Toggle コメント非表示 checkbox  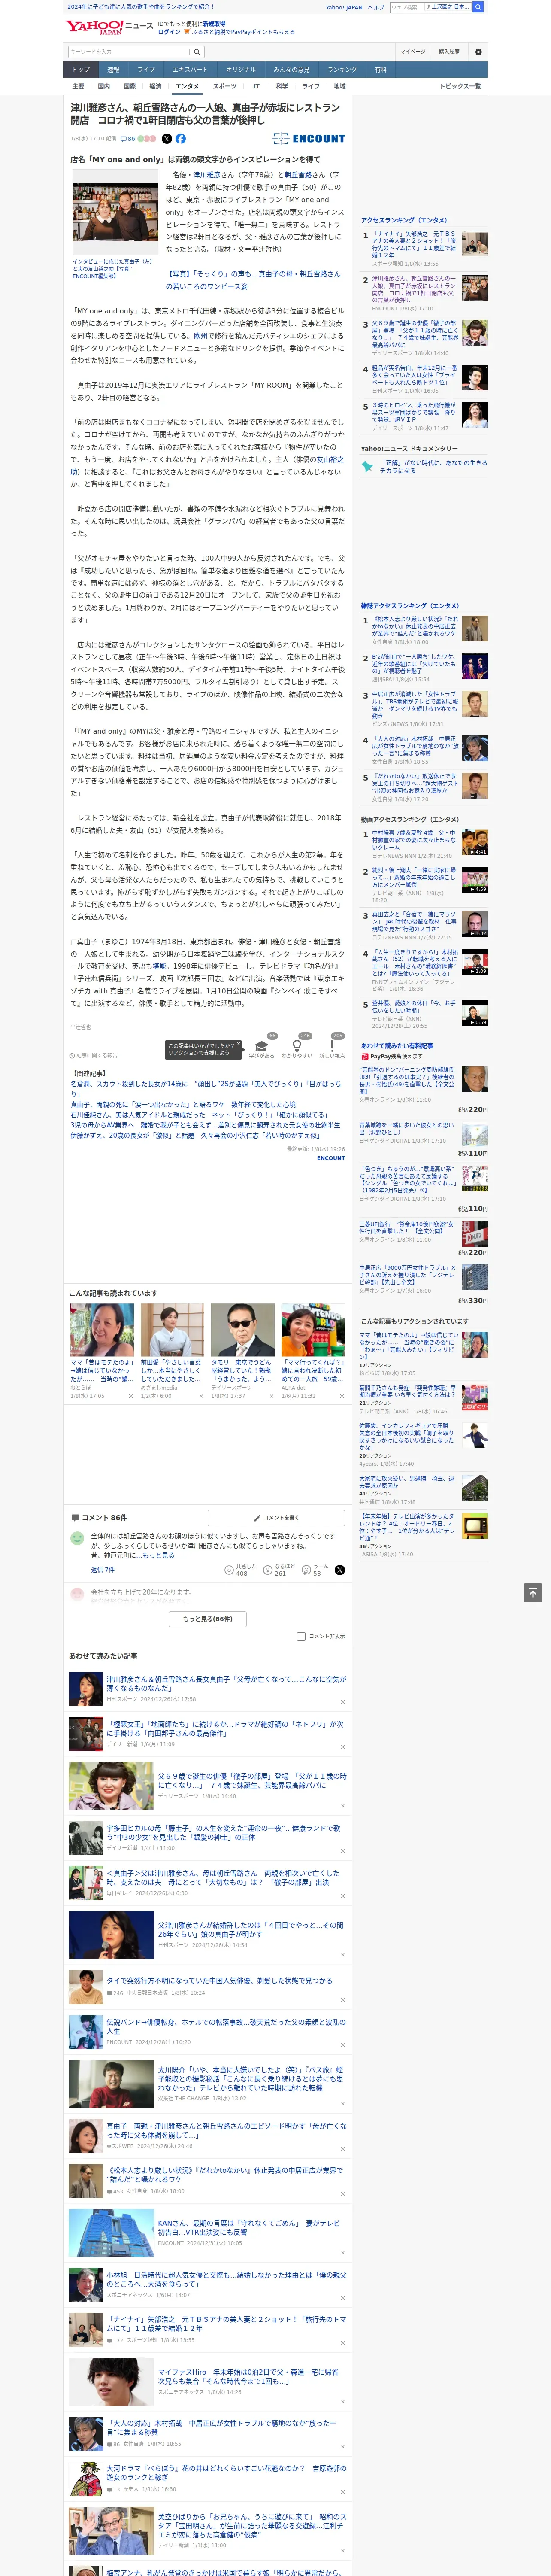tap(301, 1636)
